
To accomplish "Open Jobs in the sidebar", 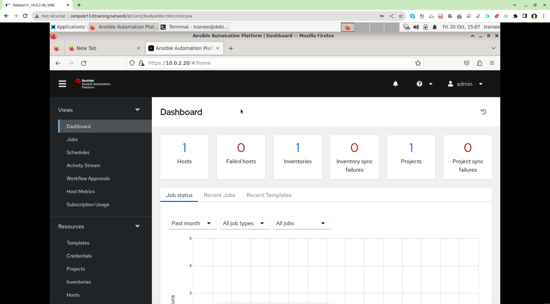I will (72, 139).
